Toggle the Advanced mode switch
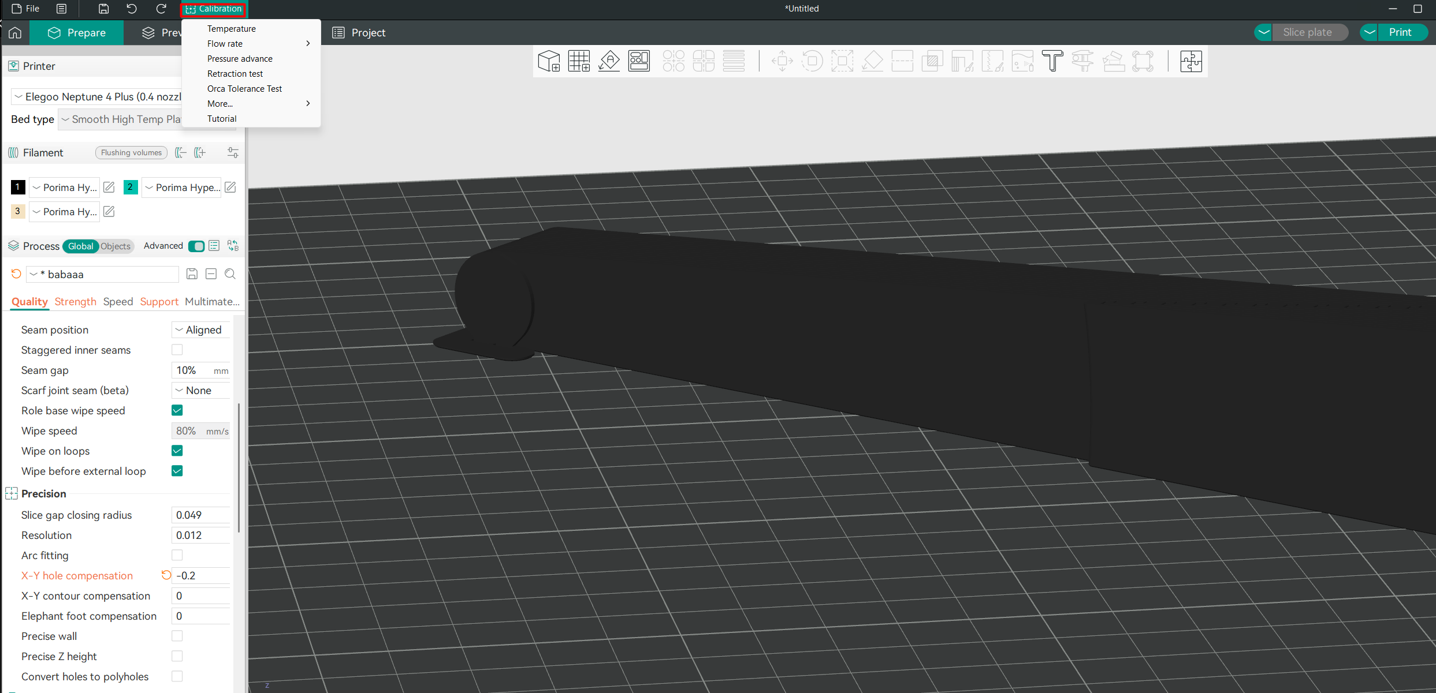 pos(196,246)
